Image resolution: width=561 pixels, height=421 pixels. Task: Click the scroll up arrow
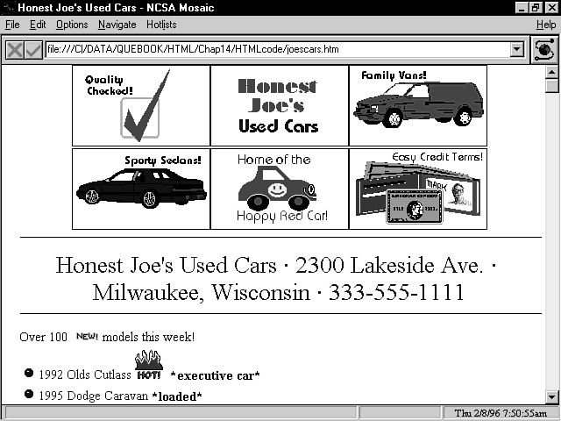tap(551, 72)
